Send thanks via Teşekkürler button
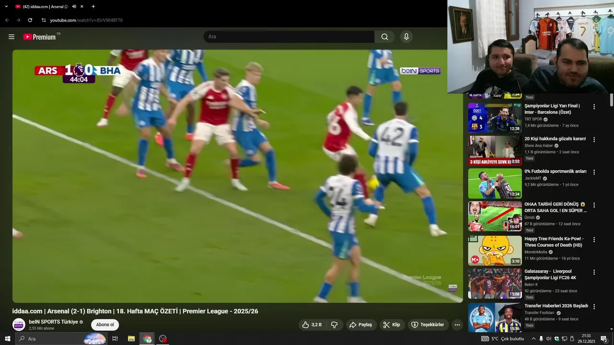The image size is (614, 345). pos(428,325)
